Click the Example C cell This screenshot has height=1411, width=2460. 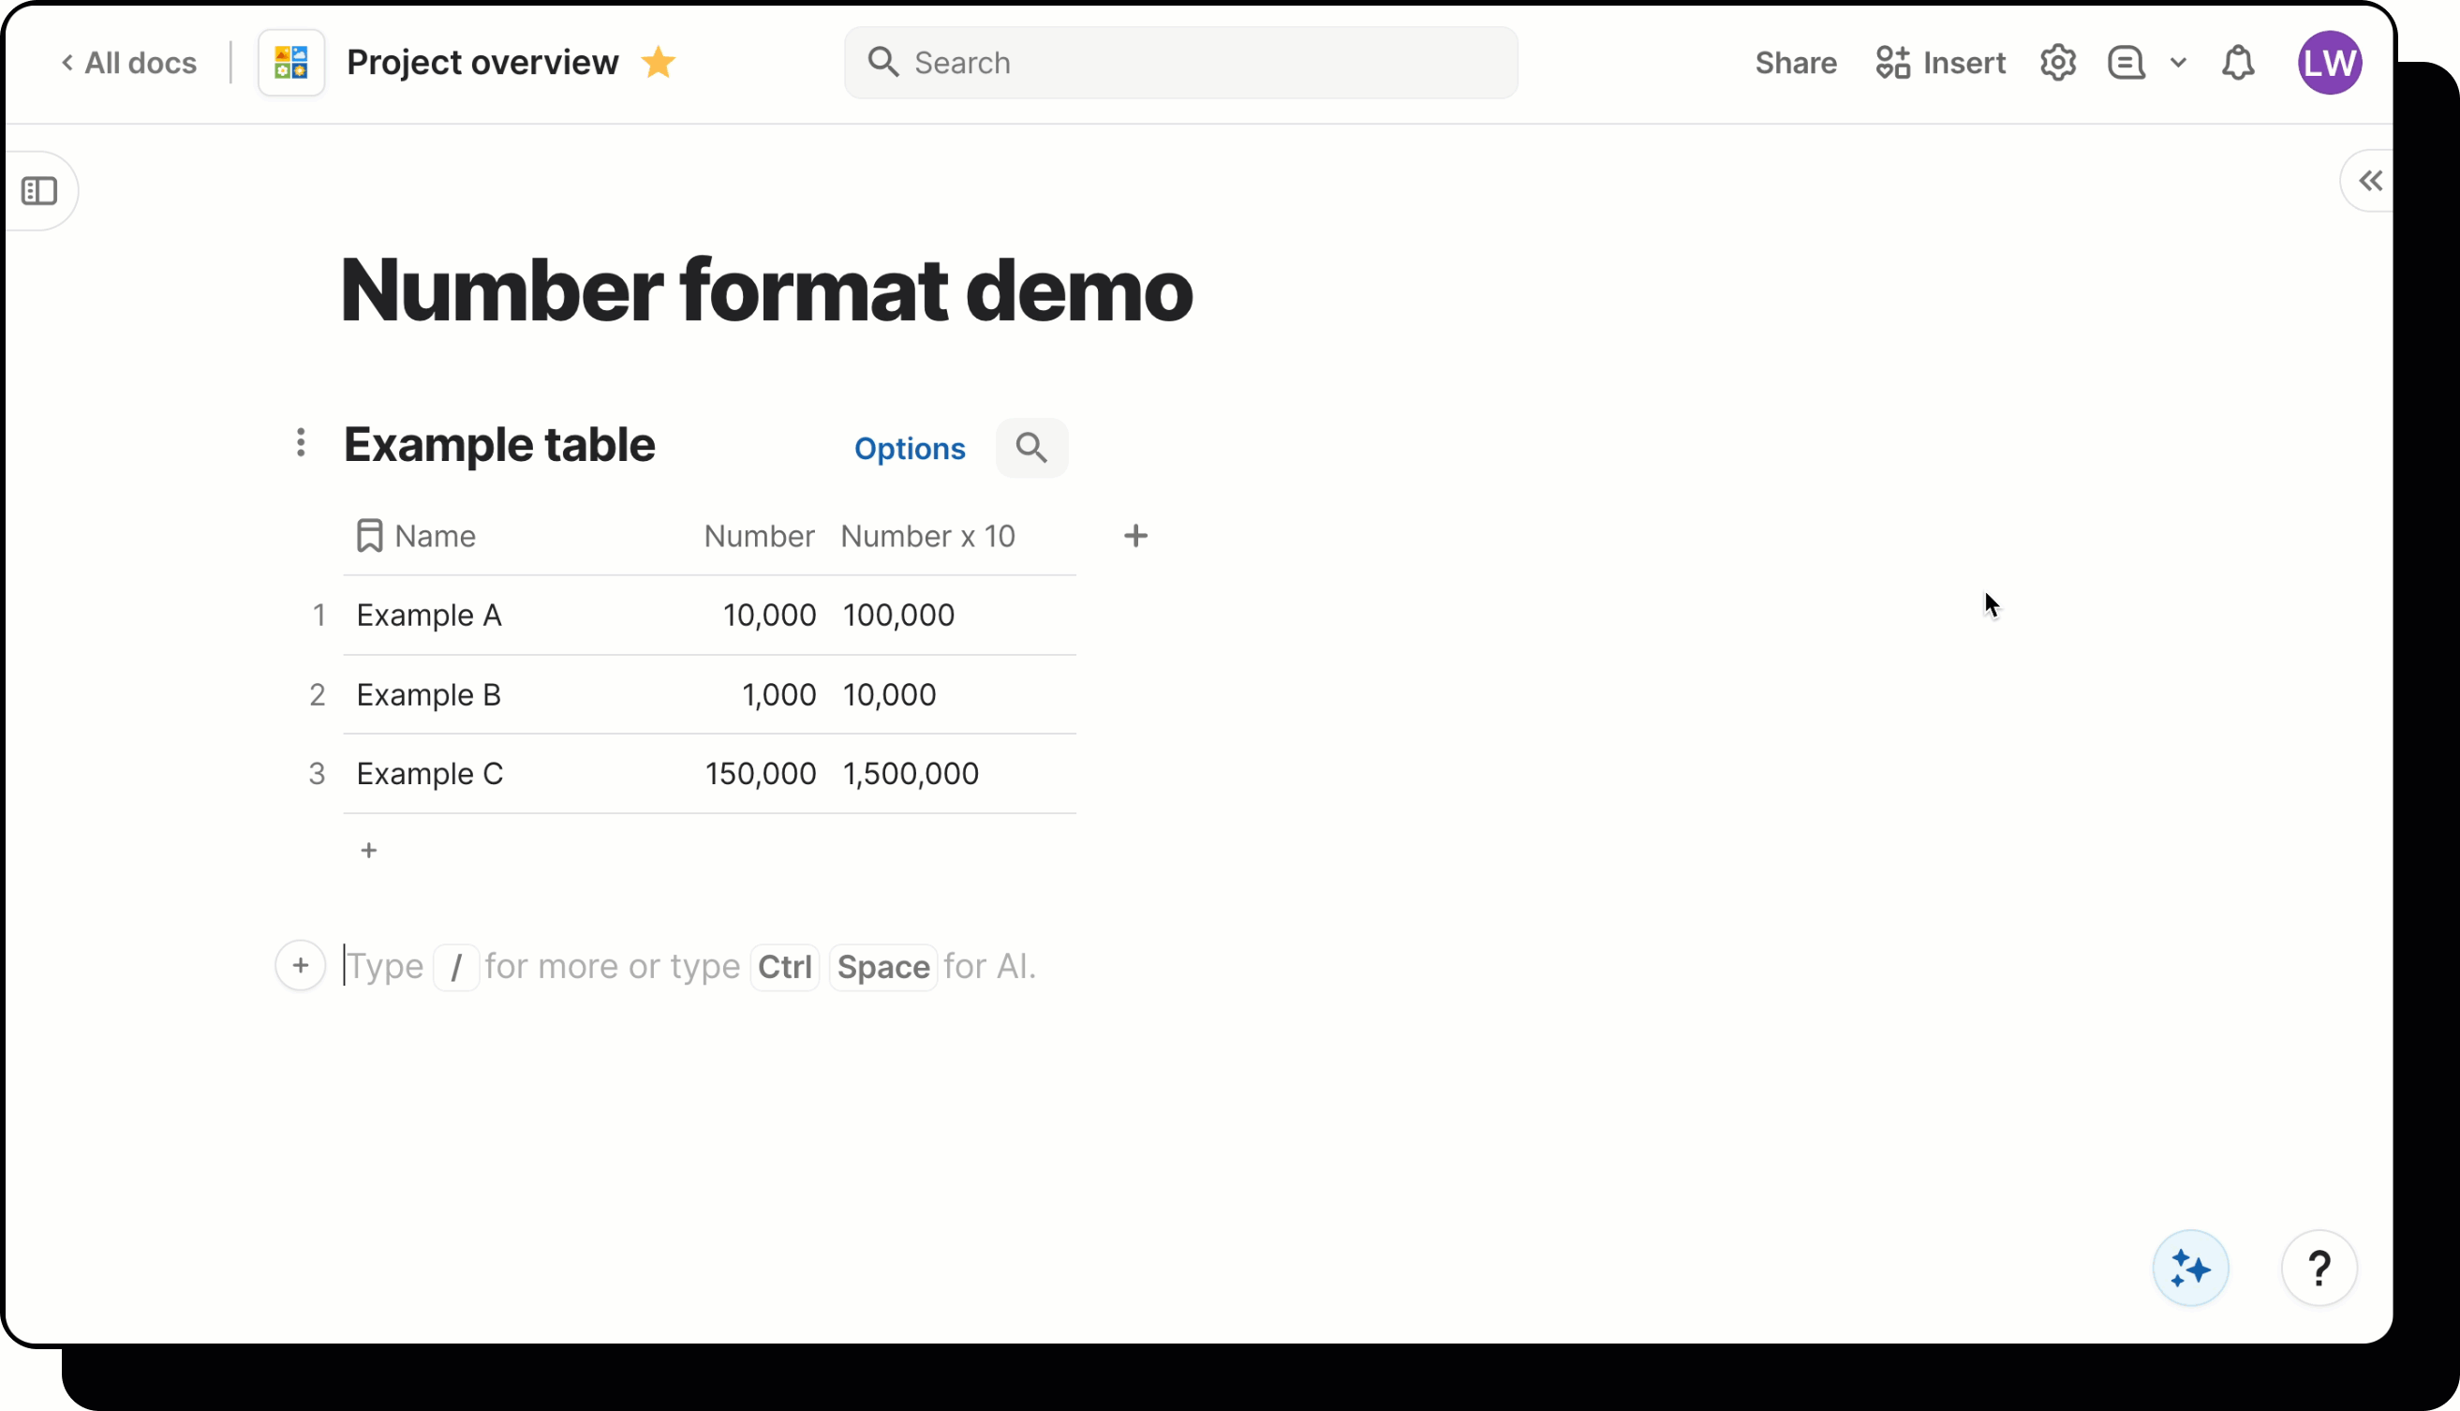click(x=430, y=774)
